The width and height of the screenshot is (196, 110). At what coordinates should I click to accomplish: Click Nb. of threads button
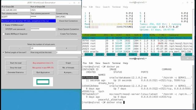68,68
